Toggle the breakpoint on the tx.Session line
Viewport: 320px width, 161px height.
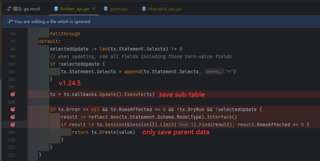[13, 124]
